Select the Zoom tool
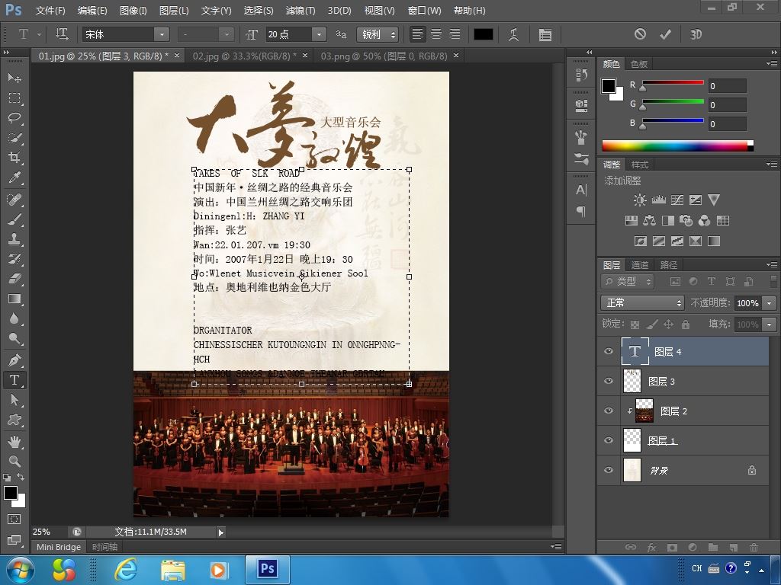The height and width of the screenshot is (585, 781). (14, 461)
